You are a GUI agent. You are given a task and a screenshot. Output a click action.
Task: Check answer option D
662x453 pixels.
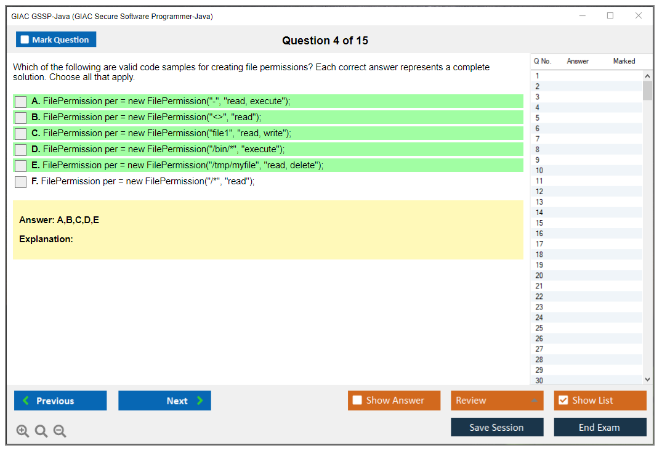pyautogui.click(x=20, y=149)
